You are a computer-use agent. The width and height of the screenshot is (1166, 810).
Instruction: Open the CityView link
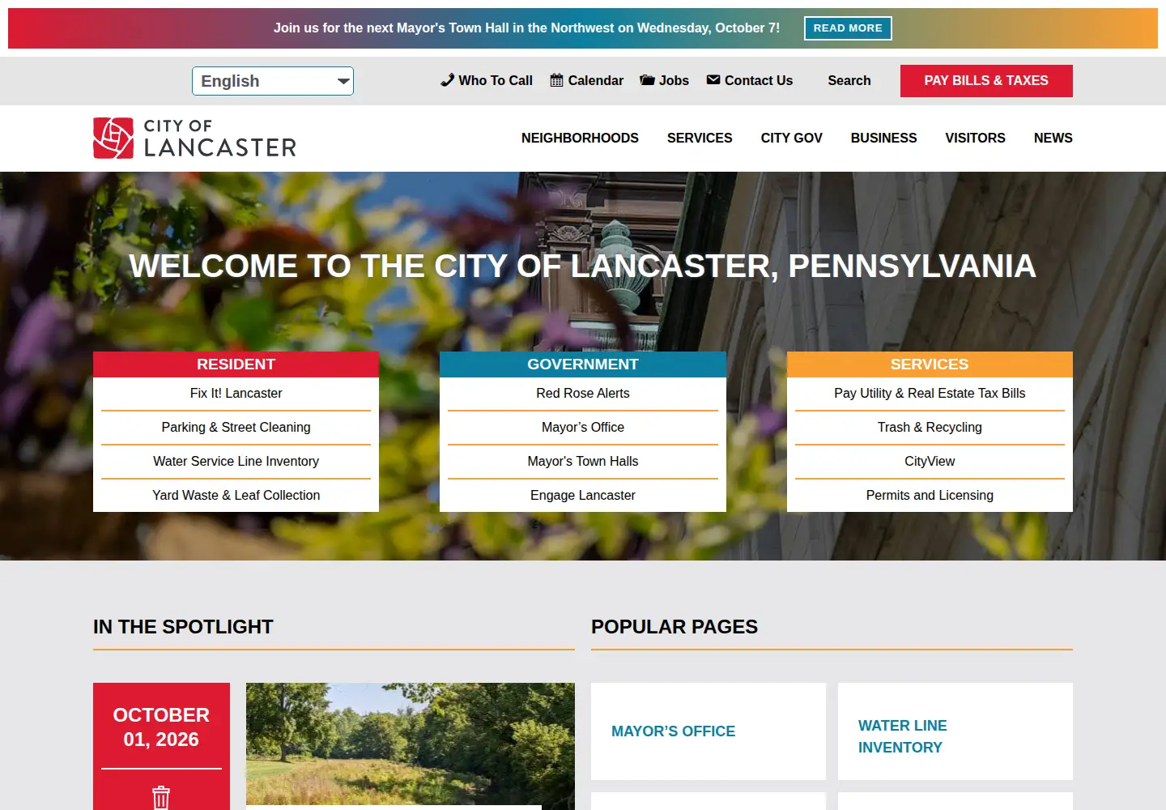click(930, 461)
